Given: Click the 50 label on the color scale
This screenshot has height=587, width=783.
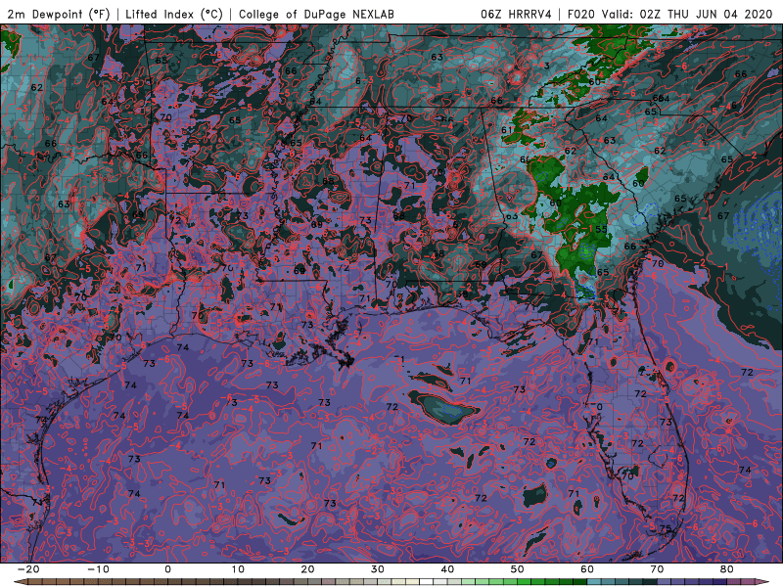Looking at the screenshot, I should [x=518, y=569].
